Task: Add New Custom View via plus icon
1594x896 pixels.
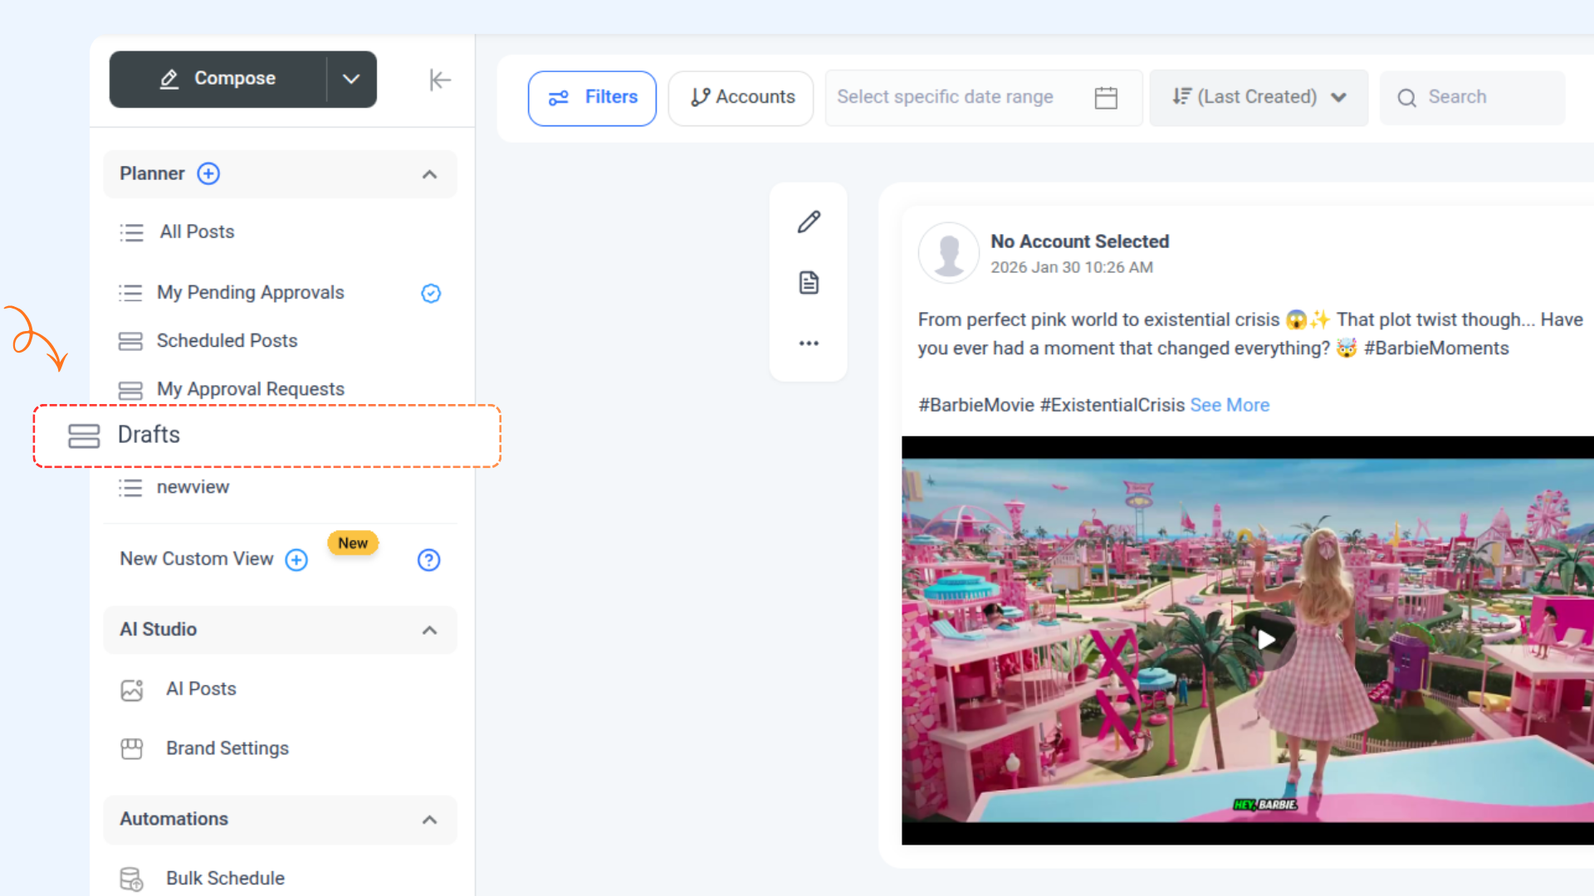Action: click(x=296, y=560)
